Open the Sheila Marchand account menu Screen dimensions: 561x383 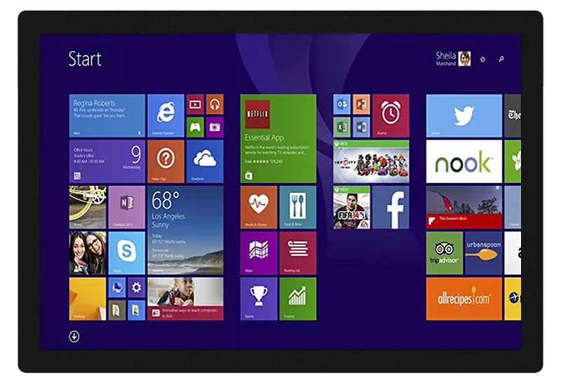[x=453, y=59]
